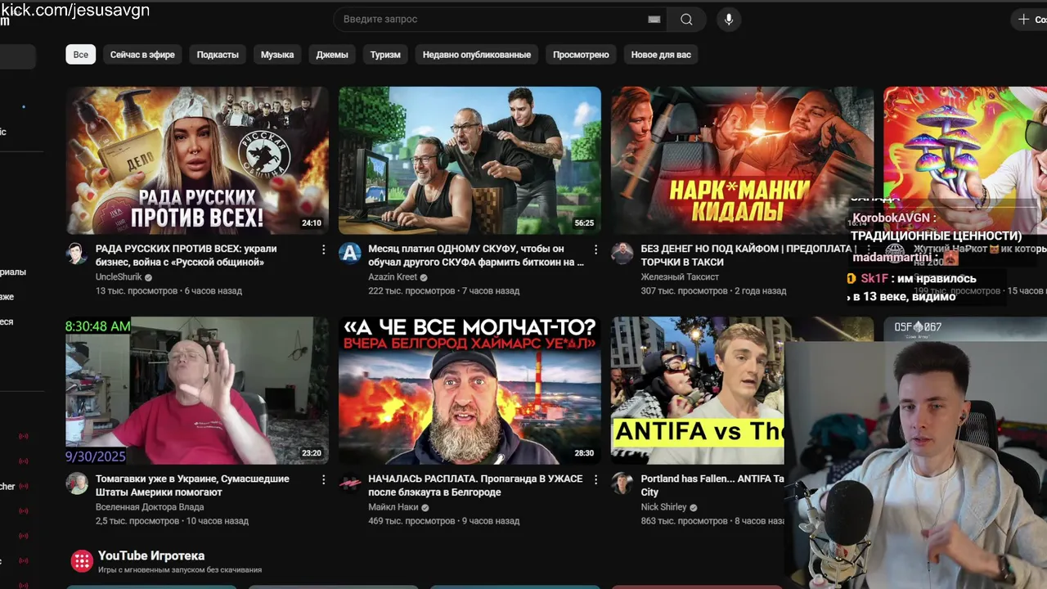Open title РАДА РУССКИХ ПРОТИВ ВСЕХ: украли бизнес
Image resolution: width=1047 pixels, height=589 pixels.
tap(186, 255)
